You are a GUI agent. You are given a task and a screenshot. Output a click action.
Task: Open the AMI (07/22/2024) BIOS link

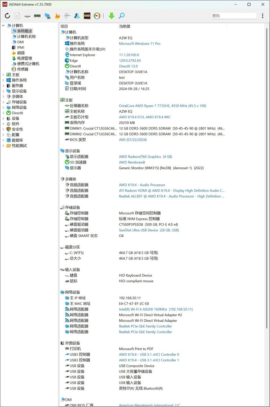click(x=133, y=140)
